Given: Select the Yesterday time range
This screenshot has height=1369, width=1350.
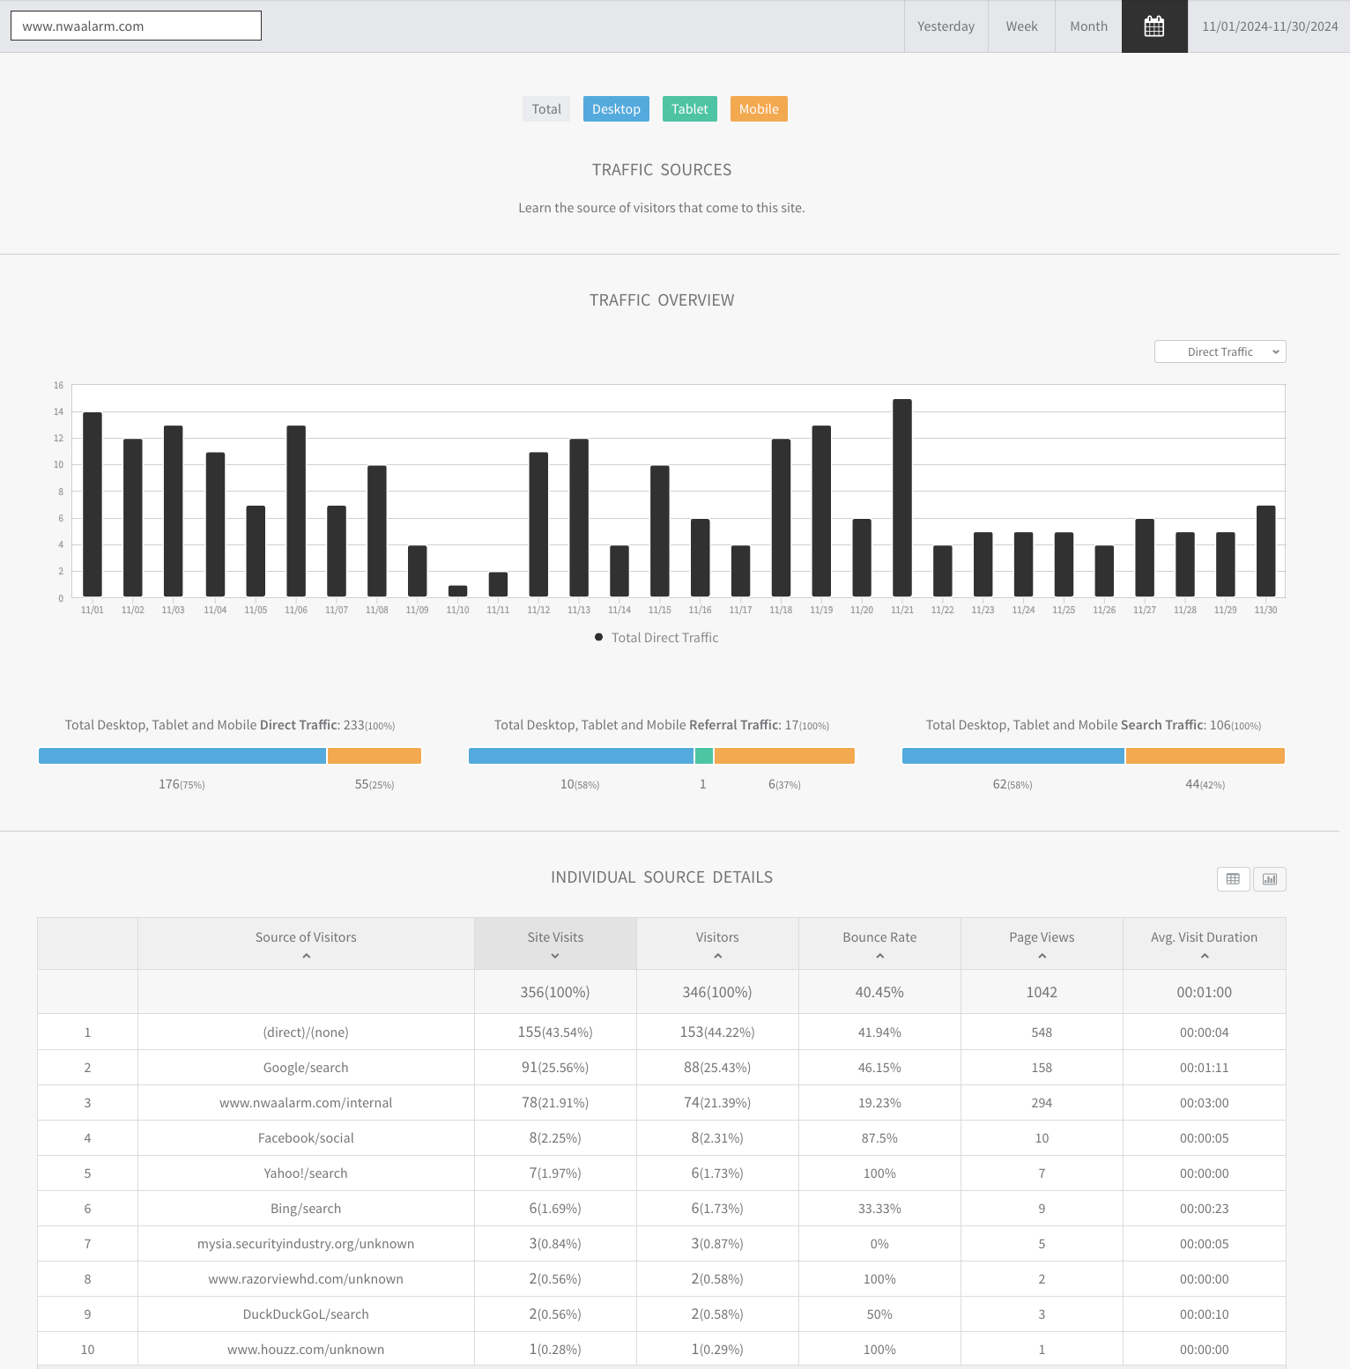Looking at the screenshot, I should pos(946,26).
